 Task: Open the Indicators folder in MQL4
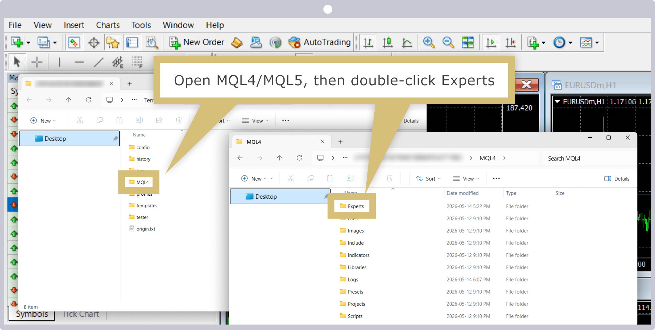354,255
